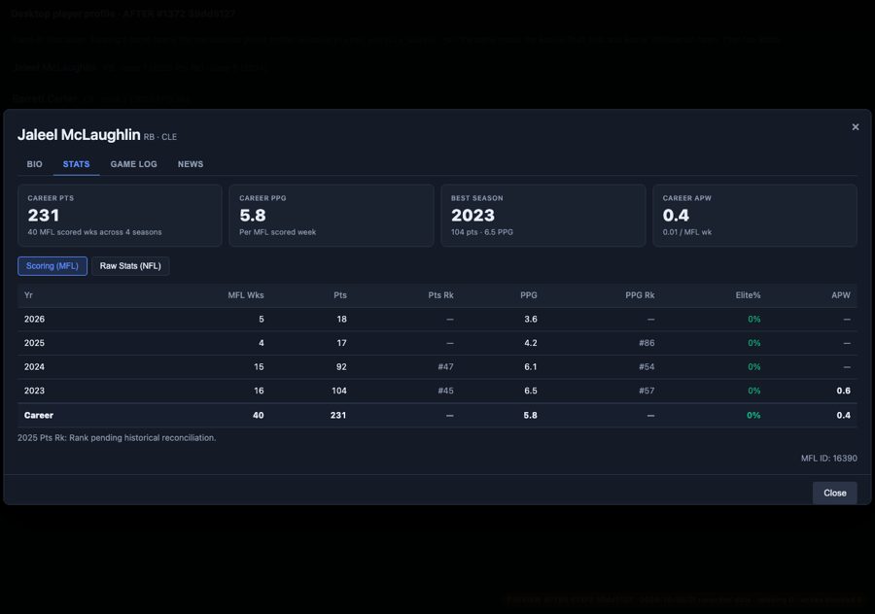Click the #54 PPG rank cell

647,367
